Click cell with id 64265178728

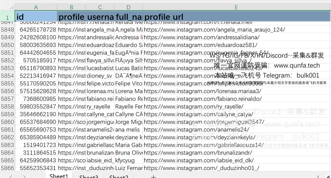tap(36, 29)
